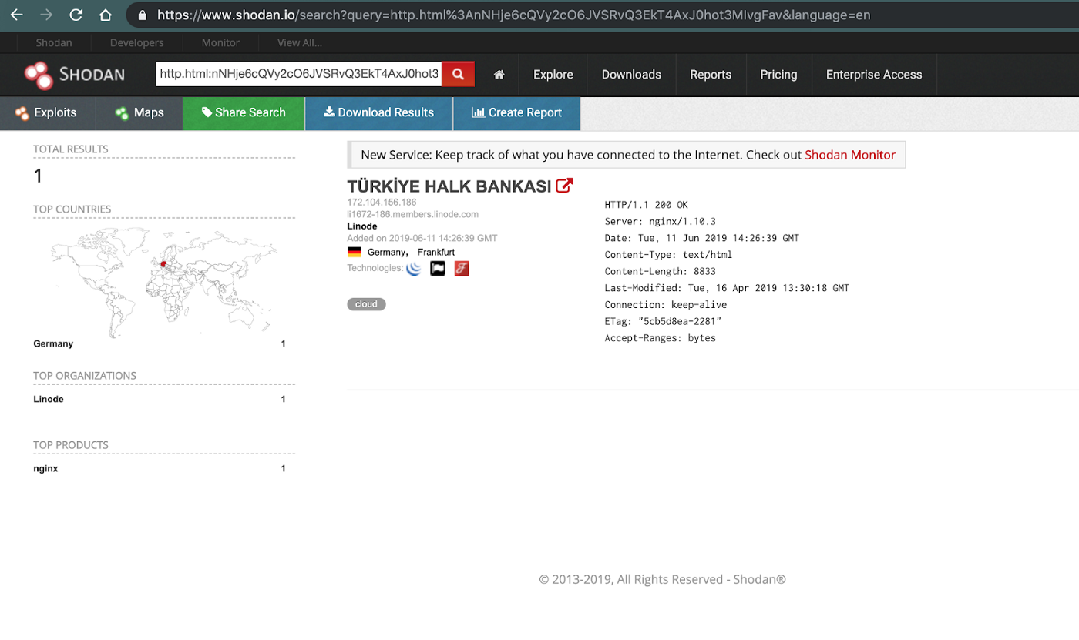This screenshot has width=1079, height=640.
Task: Open the Explore menu item
Action: (553, 75)
